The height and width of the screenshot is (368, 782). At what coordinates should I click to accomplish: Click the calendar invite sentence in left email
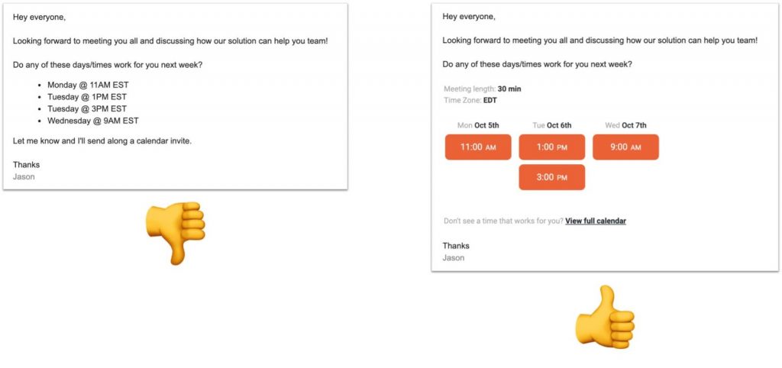102,140
